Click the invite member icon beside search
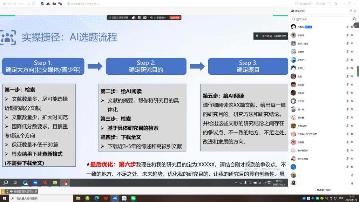This screenshot has height=202, width=359. (354, 19)
